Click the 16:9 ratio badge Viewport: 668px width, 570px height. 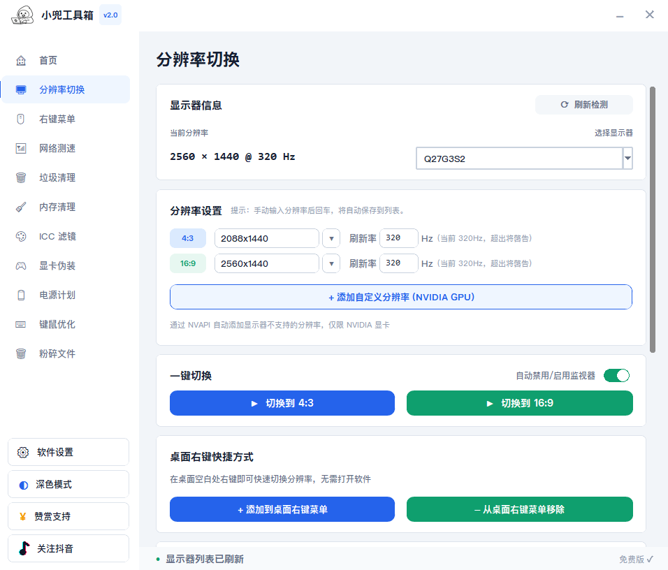coord(188,263)
